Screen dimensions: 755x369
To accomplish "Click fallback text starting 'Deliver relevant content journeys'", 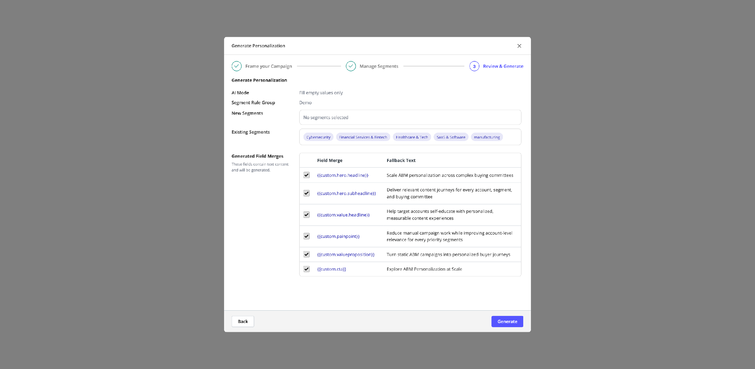I will [x=449, y=193].
